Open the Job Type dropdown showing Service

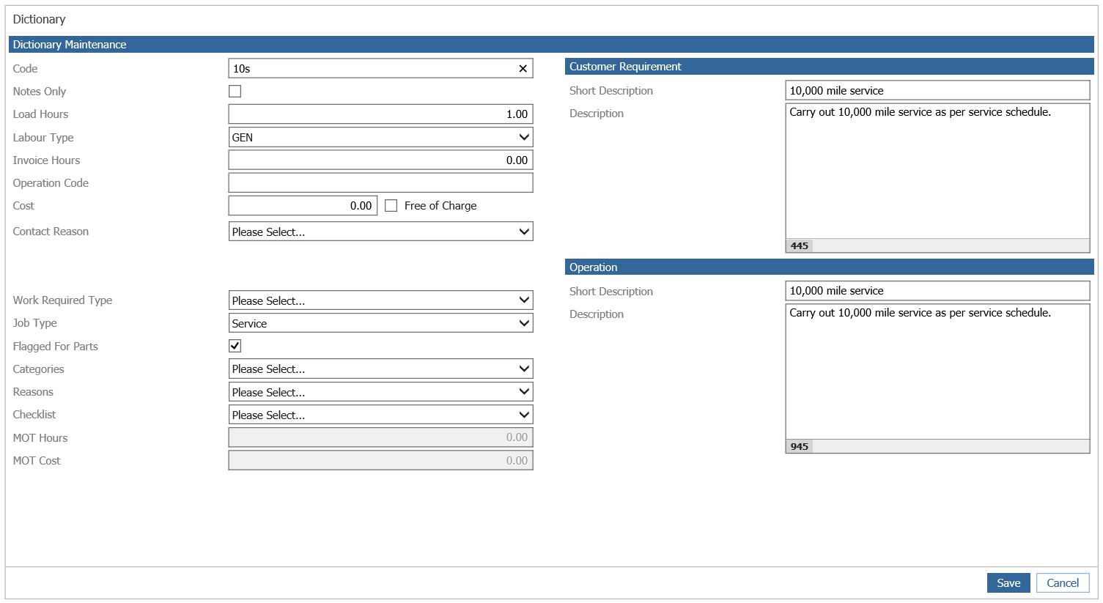click(x=380, y=323)
